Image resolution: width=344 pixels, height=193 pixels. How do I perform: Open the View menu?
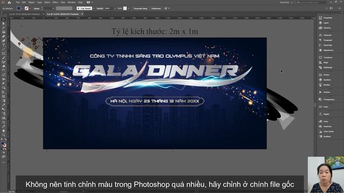[x=63, y=2]
